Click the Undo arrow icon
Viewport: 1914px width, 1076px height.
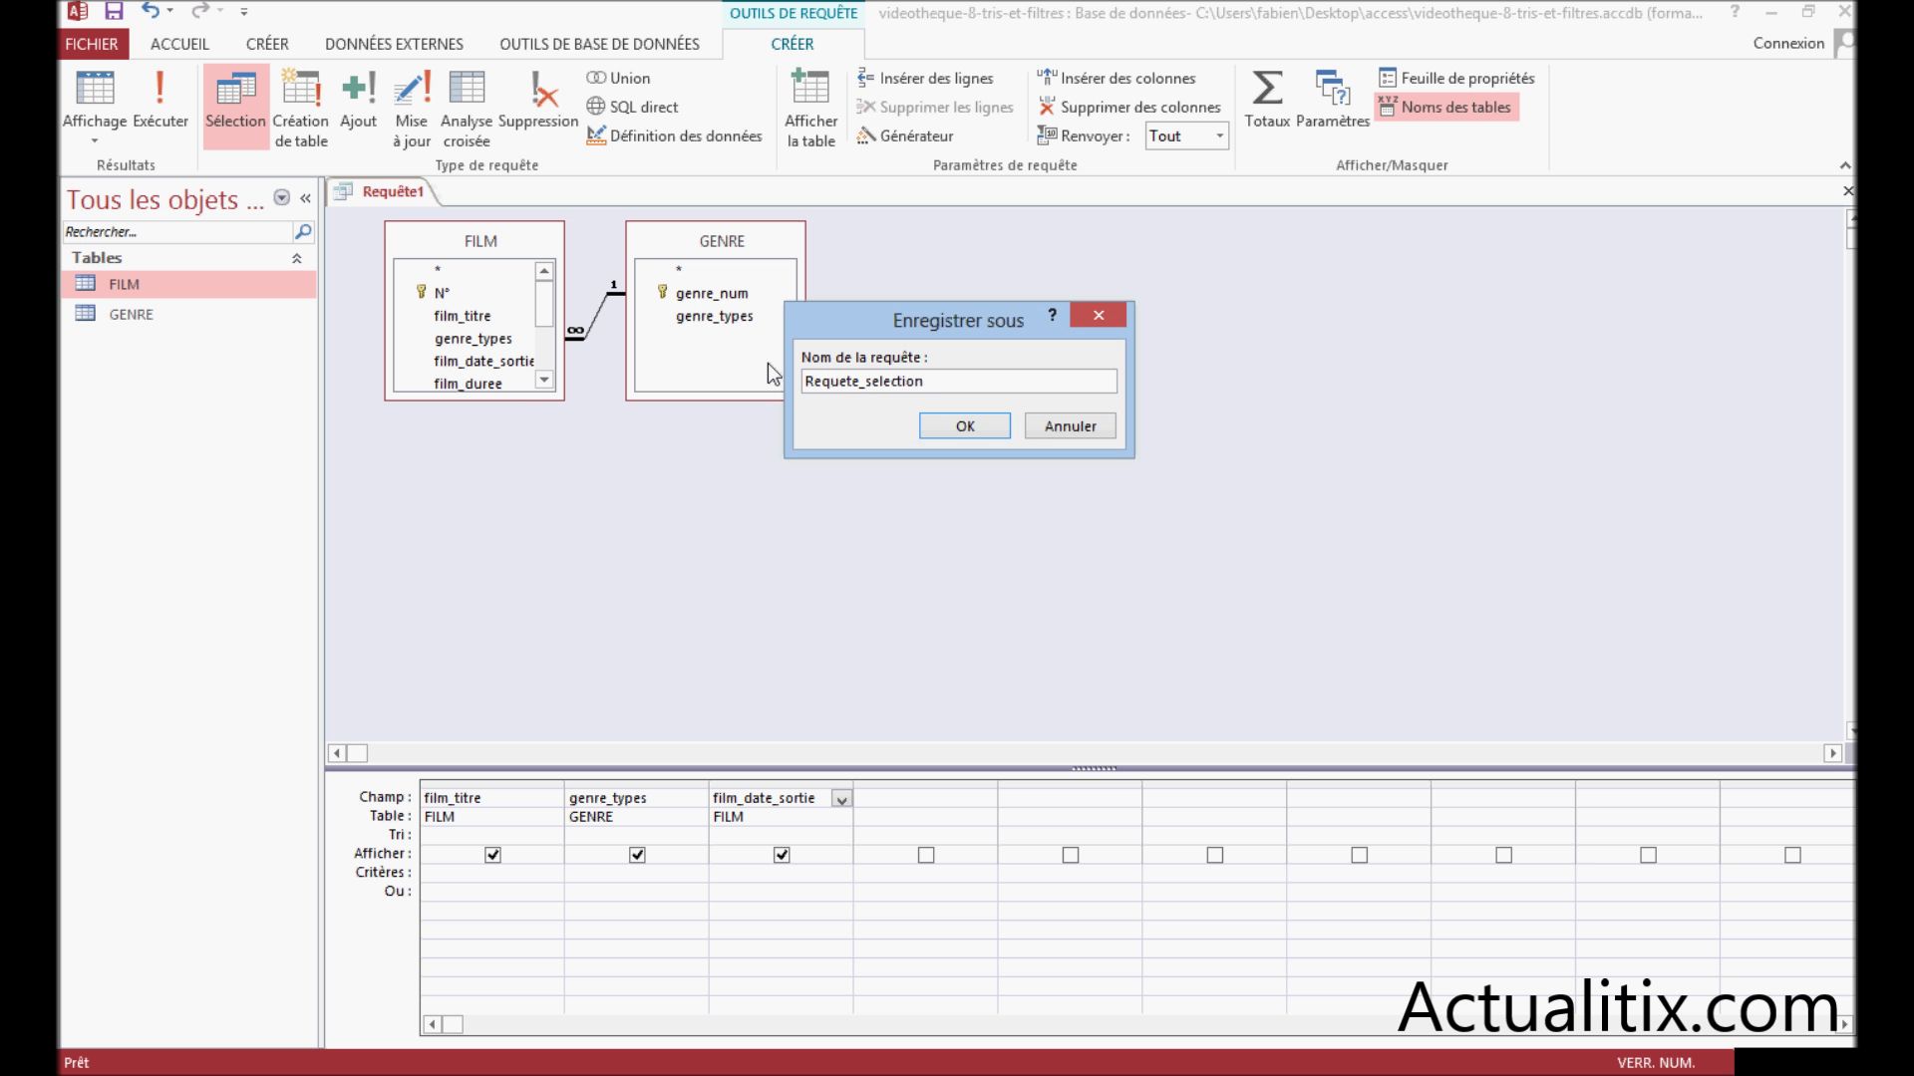(x=150, y=11)
